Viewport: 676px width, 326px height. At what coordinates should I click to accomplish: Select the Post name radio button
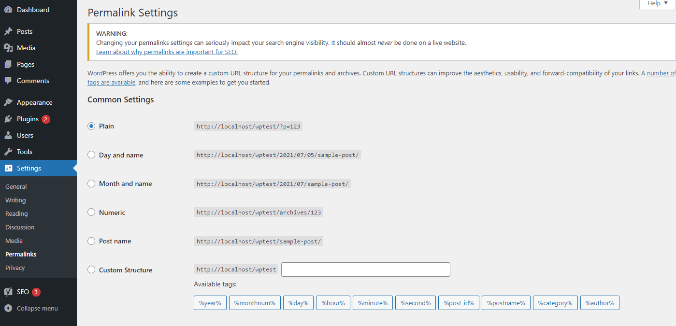pyautogui.click(x=91, y=241)
